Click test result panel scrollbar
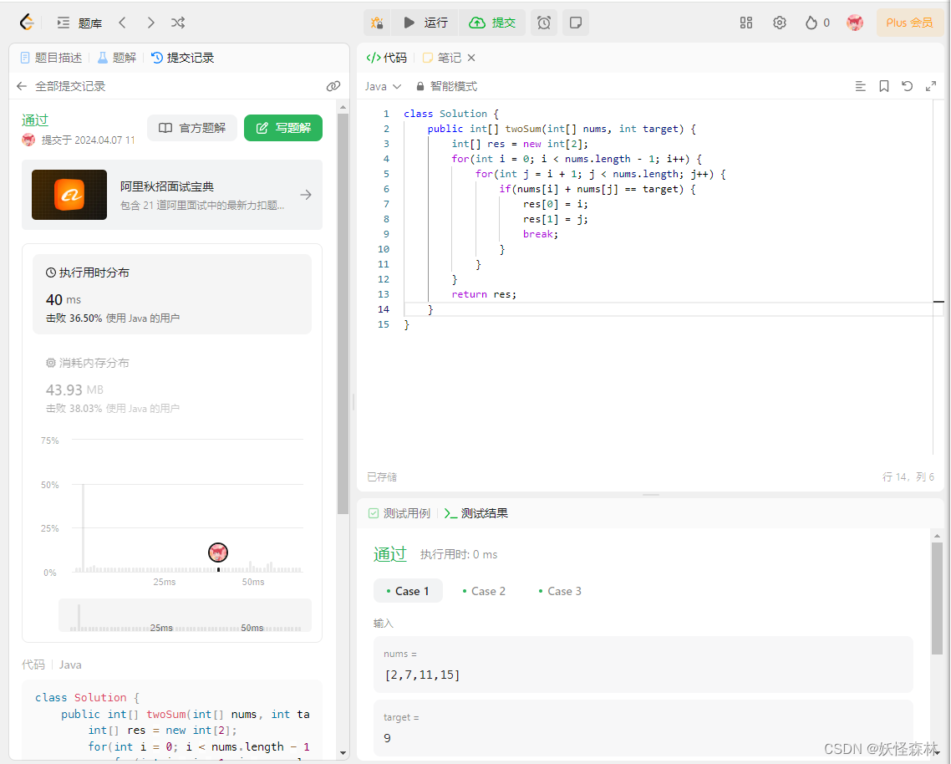 click(937, 598)
